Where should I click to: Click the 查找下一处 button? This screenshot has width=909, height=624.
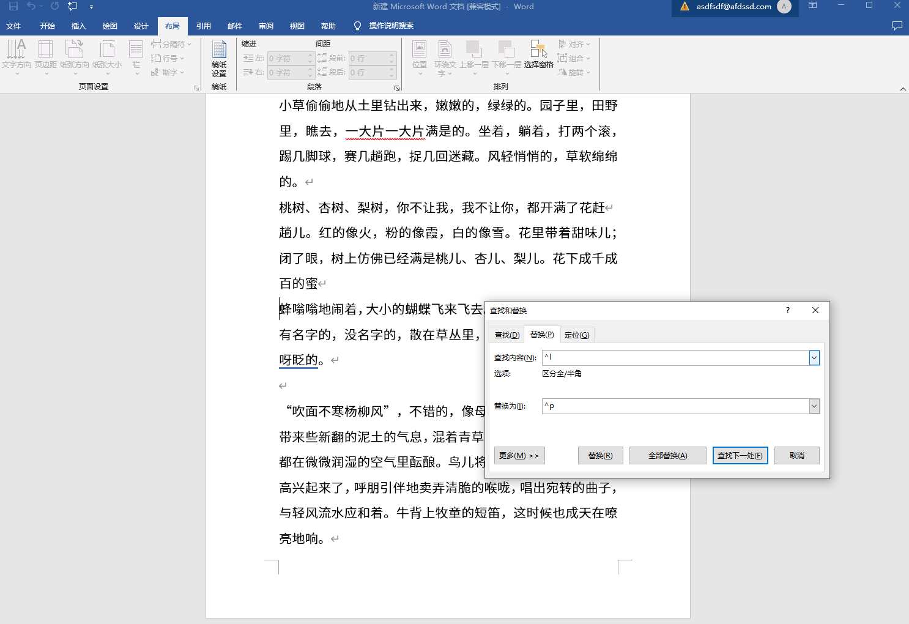click(740, 456)
